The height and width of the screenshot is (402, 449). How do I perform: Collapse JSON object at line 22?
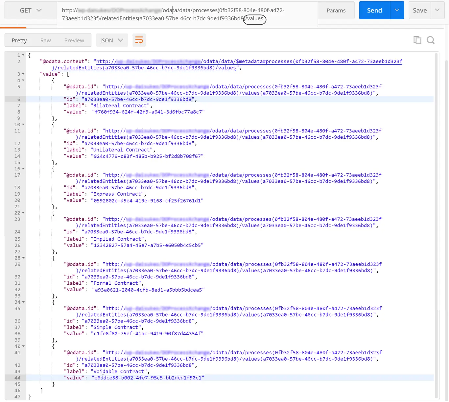(23, 213)
